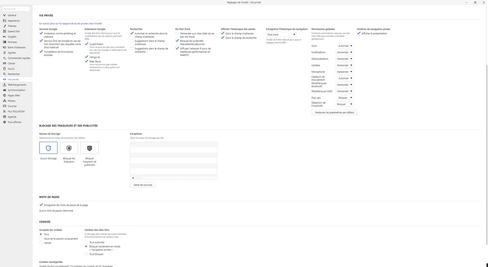Select the Clavier keyboard icon
The width and height of the screenshot is (488, 267).
point(4,63)
